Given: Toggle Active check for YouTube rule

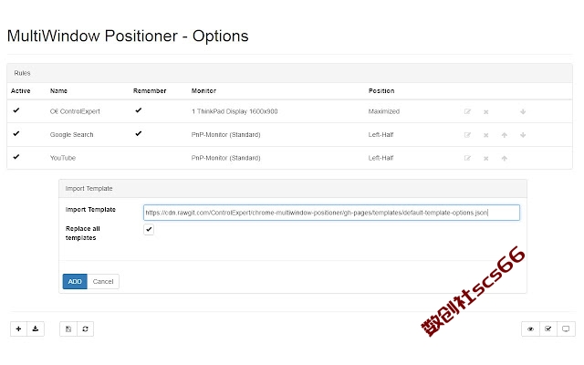Looking at the screenshot, I should (16, 157).
